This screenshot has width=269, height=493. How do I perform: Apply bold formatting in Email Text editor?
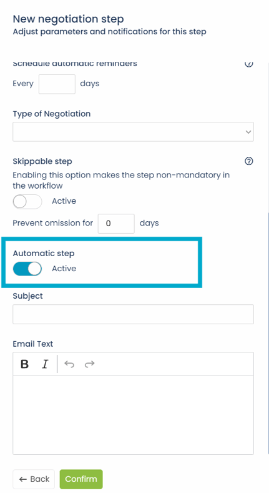pyautogui.click(x=24, y=364)
